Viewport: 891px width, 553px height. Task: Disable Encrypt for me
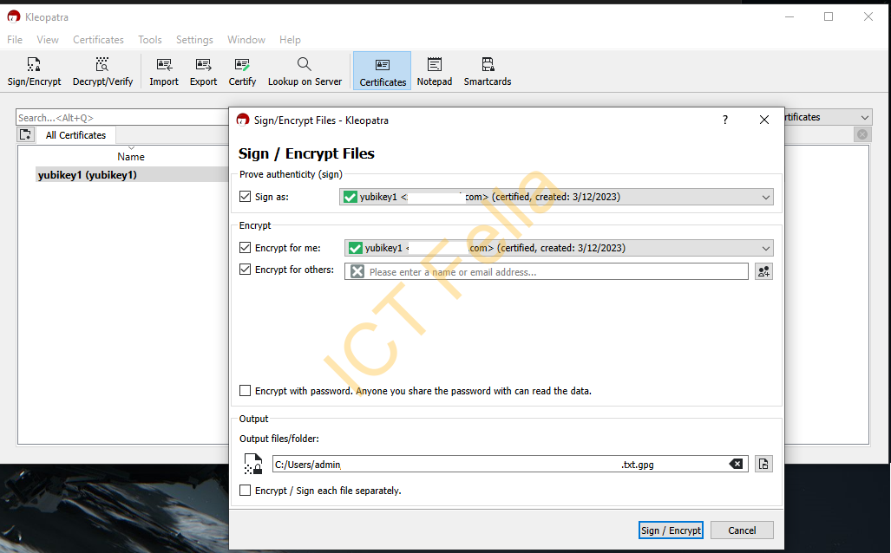point(245,247)
